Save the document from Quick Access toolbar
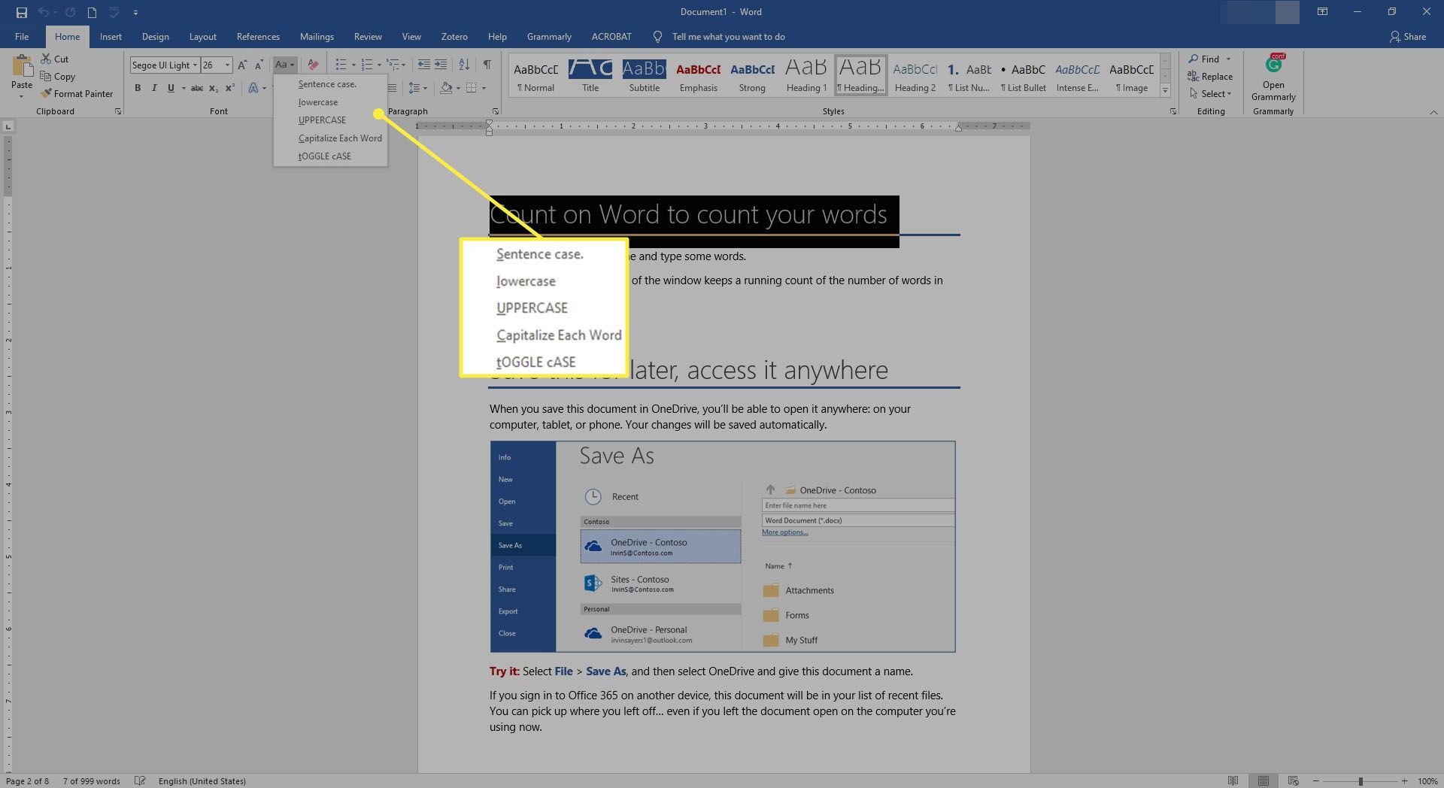The height and width of the screenshot is (788, 1444). 22,12
